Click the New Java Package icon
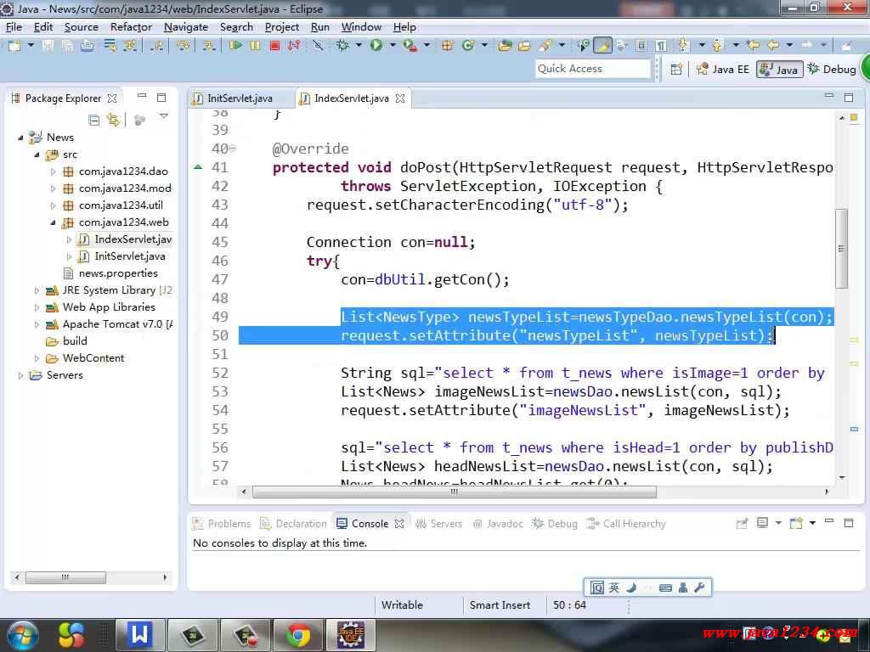The width and height of the screenshot is (870, 652). (x=447, y=46)
